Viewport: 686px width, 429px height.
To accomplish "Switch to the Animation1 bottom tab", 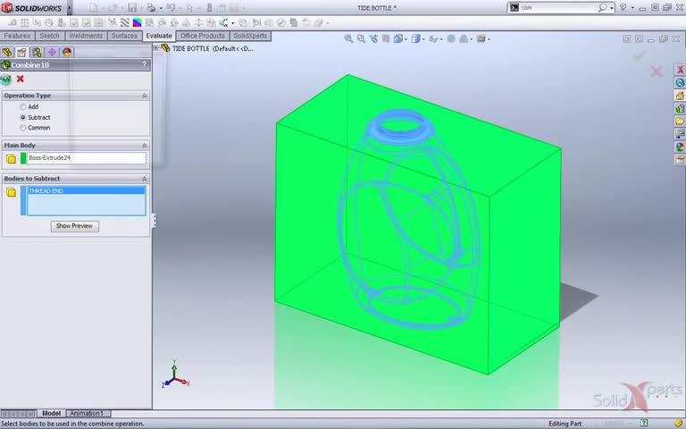I will click(x=87, y=413).
